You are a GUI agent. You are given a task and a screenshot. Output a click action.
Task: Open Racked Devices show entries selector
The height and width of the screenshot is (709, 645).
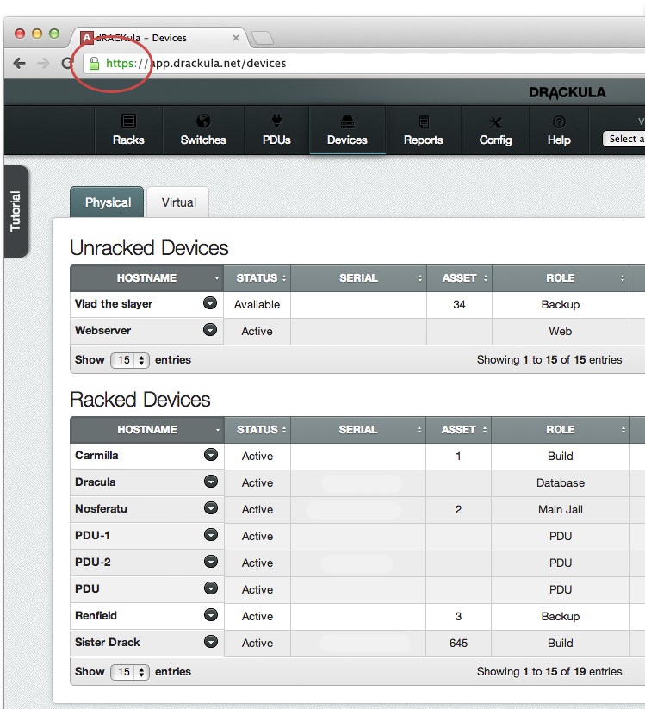click(130, 672)
